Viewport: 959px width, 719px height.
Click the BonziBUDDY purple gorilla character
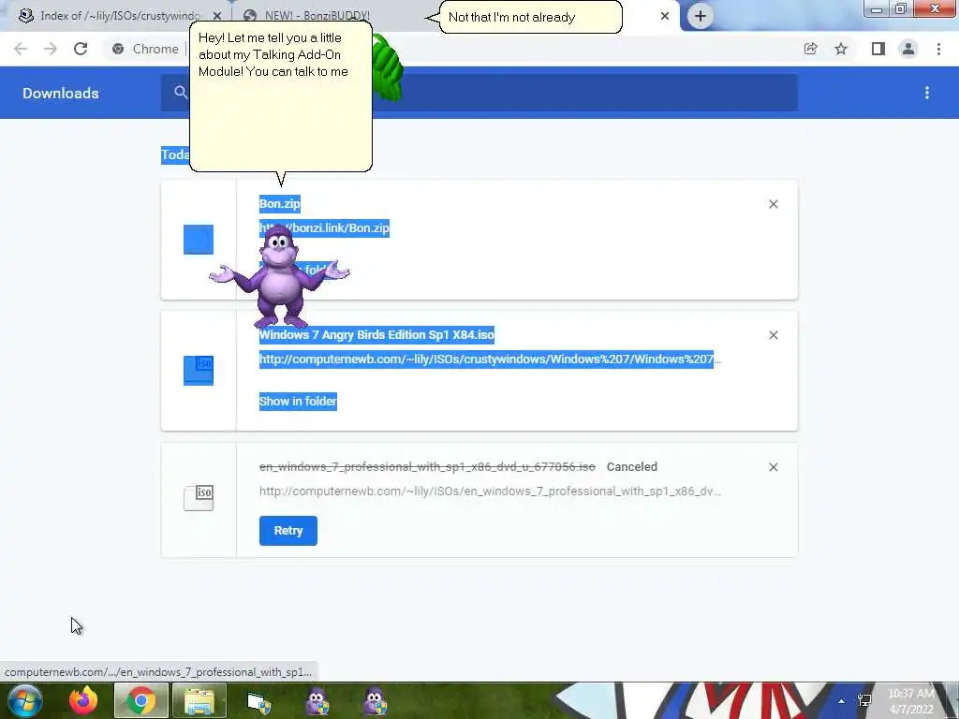click(x=279, y=276)
